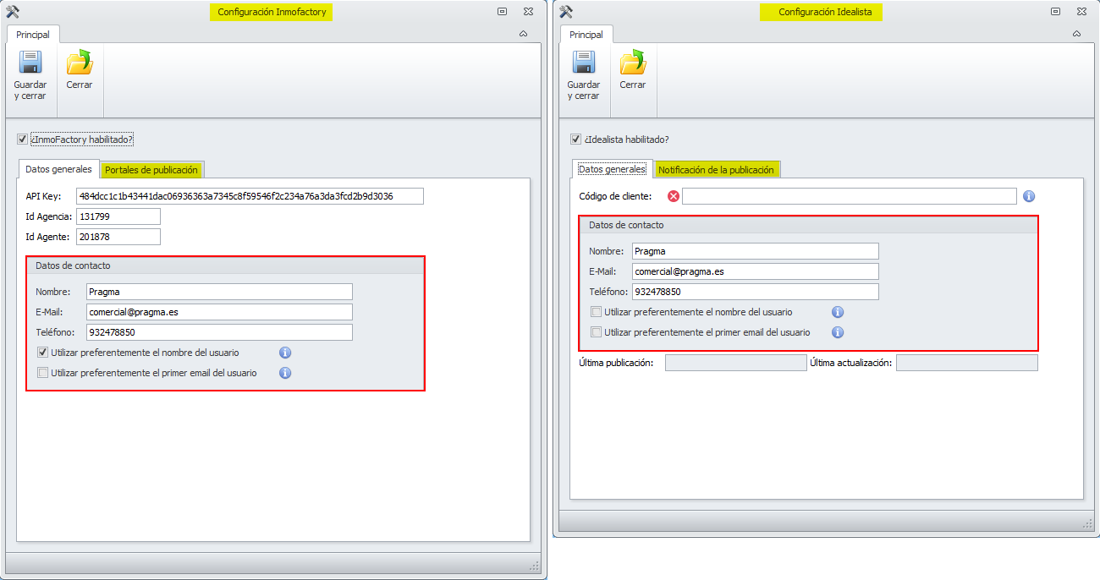1100x580 pixels.
Task: Click Inmofactory info icon for nombre del usuario
Action: 285,353
